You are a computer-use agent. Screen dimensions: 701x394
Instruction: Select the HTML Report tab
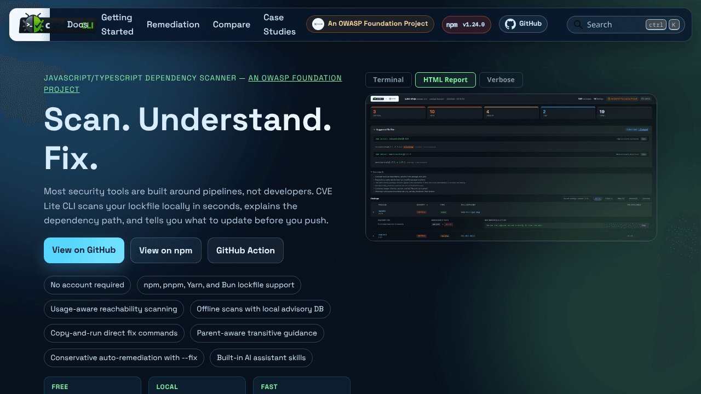point(445,80)
